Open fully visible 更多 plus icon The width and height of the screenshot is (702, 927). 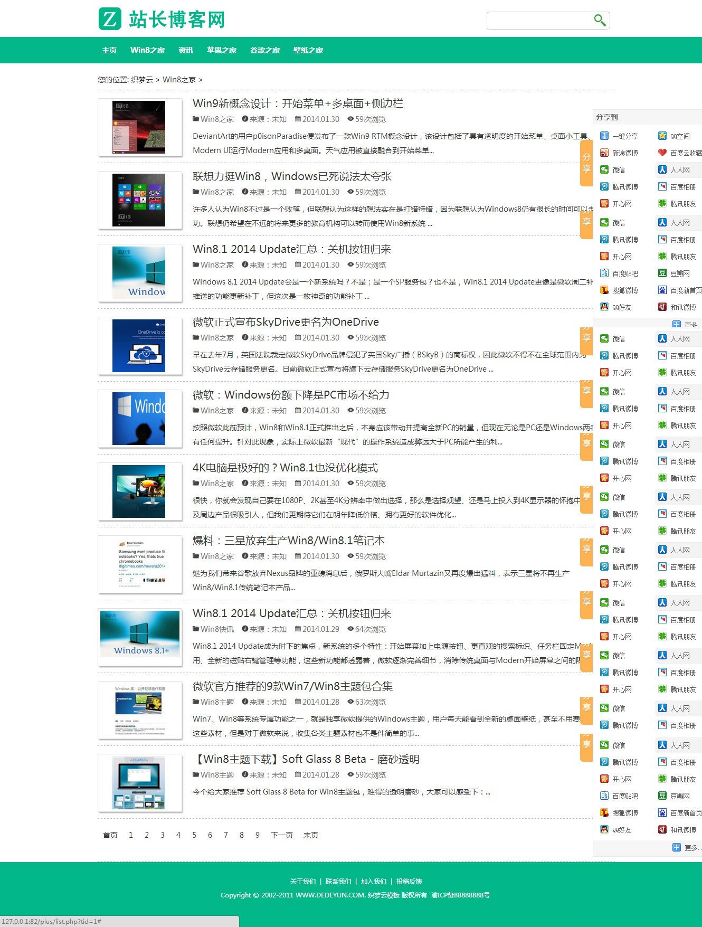click(x=677, y=847)
